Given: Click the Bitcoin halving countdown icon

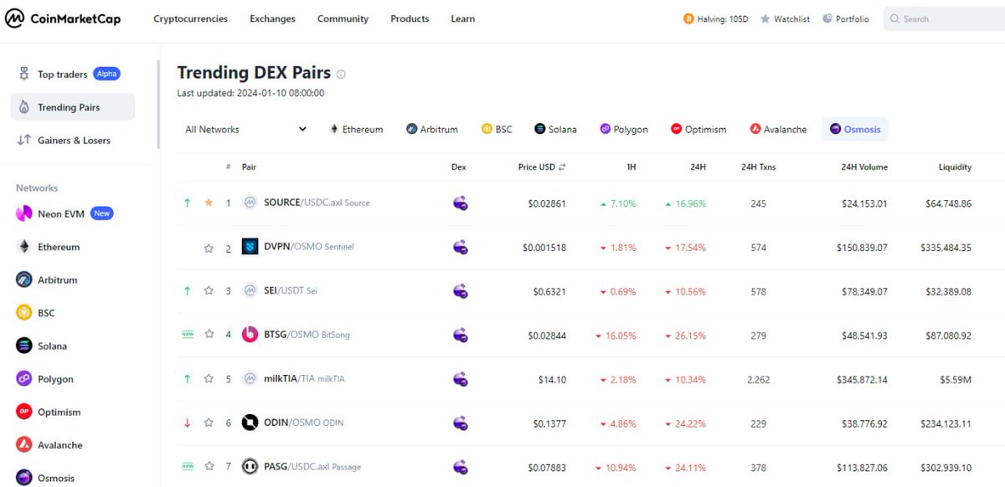Looking at the screenshot, I should click(x=688, y=18).
